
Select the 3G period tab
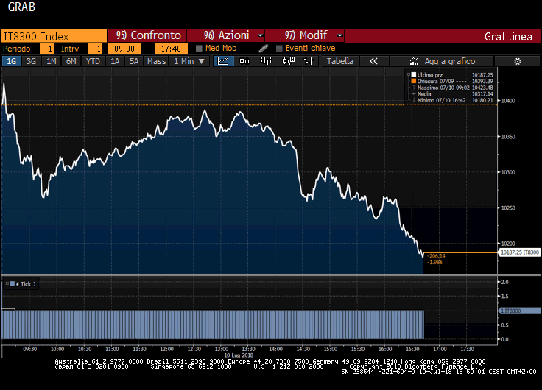click(31, 61)
